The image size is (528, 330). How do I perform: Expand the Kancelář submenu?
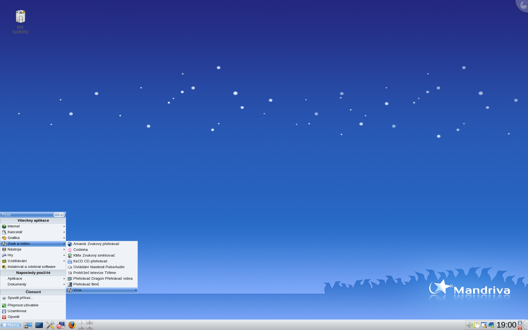pyautogui.click(x=33, y=232)
